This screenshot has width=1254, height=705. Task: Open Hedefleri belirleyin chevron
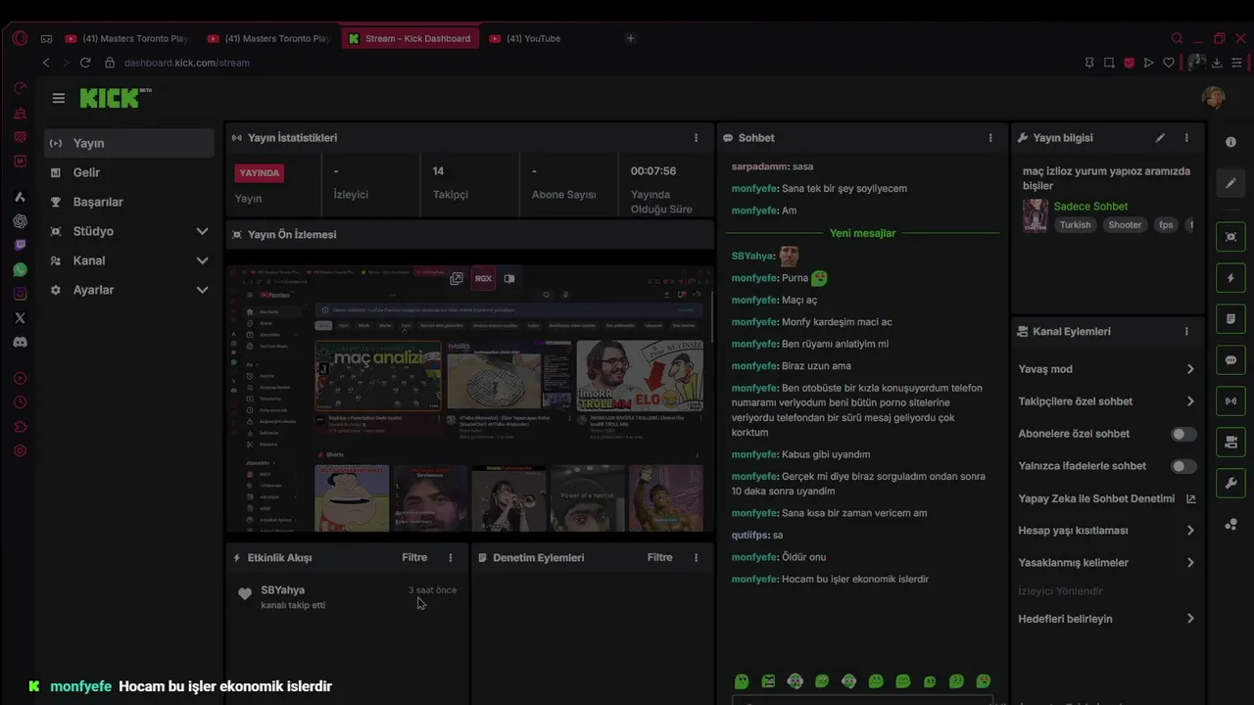[1190, 619]
